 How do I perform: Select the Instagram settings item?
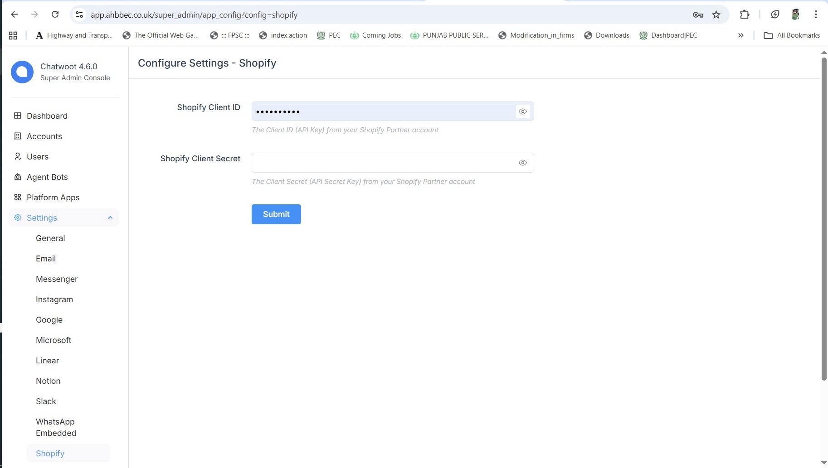pos(54,299)
